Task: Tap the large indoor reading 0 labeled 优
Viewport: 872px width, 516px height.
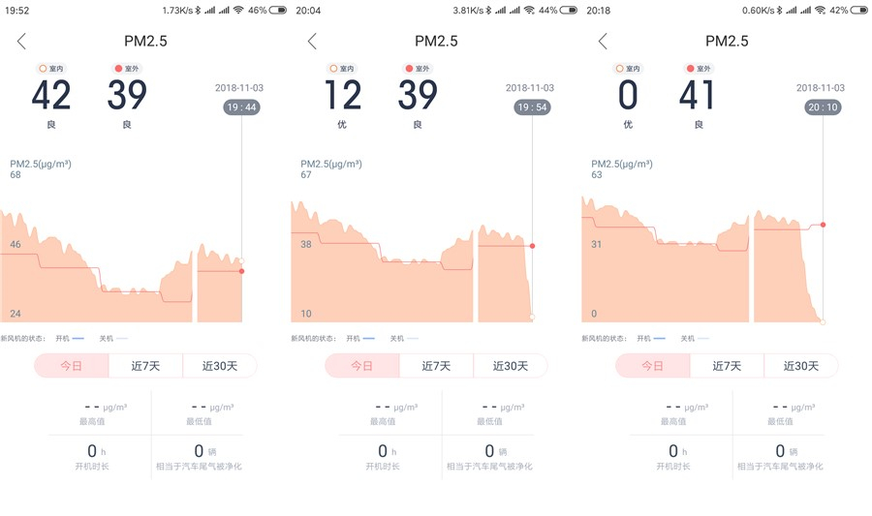Action: 628,96
